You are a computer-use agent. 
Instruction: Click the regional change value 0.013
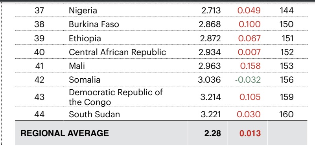[x=250, y=133]
